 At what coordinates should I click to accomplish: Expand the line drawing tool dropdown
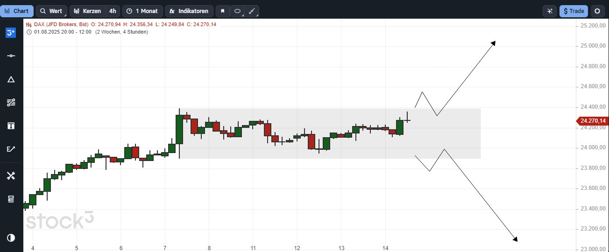252,11
